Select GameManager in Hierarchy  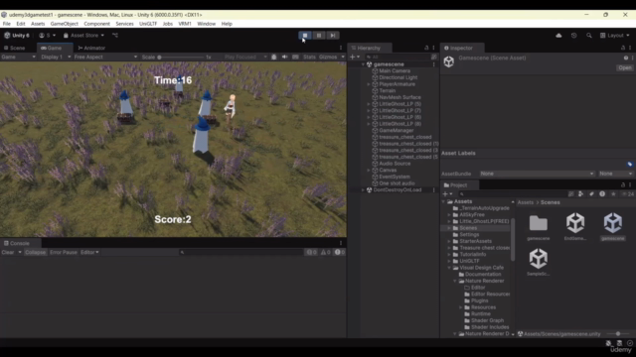[x=396, y=130]
